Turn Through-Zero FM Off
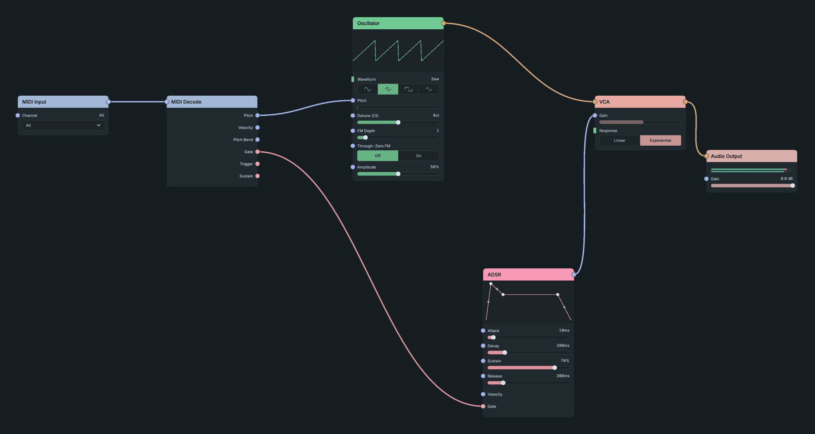The width and height of the screenshot is (815, 434). coord(378,156)
